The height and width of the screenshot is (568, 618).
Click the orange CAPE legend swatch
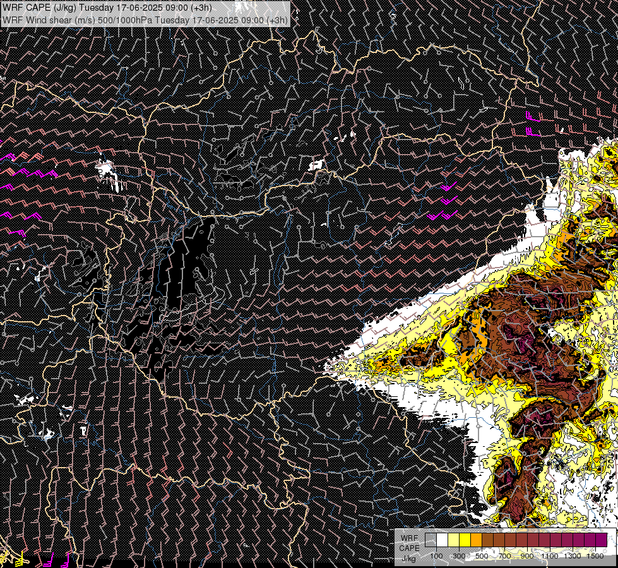pos(476,540)
